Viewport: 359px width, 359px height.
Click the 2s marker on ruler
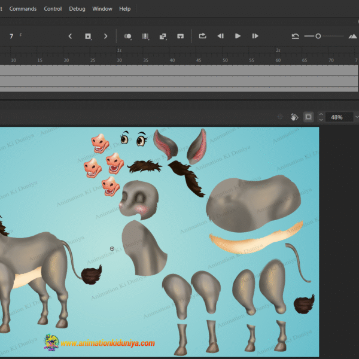(278, 50)
